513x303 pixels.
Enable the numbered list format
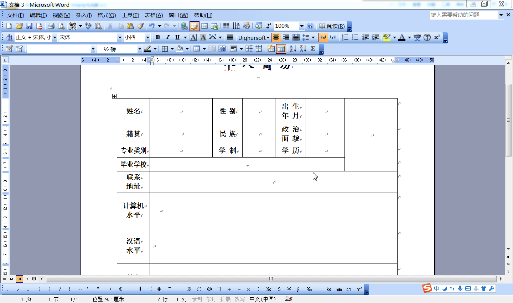[345, 37]
